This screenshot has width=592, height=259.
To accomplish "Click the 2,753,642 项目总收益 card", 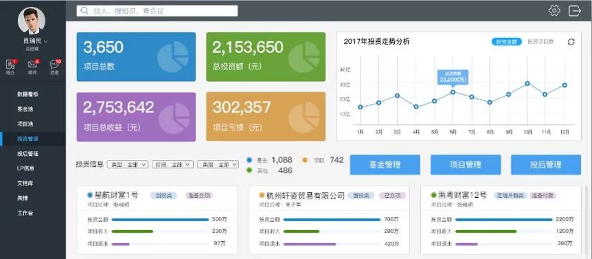I will 136,117.
